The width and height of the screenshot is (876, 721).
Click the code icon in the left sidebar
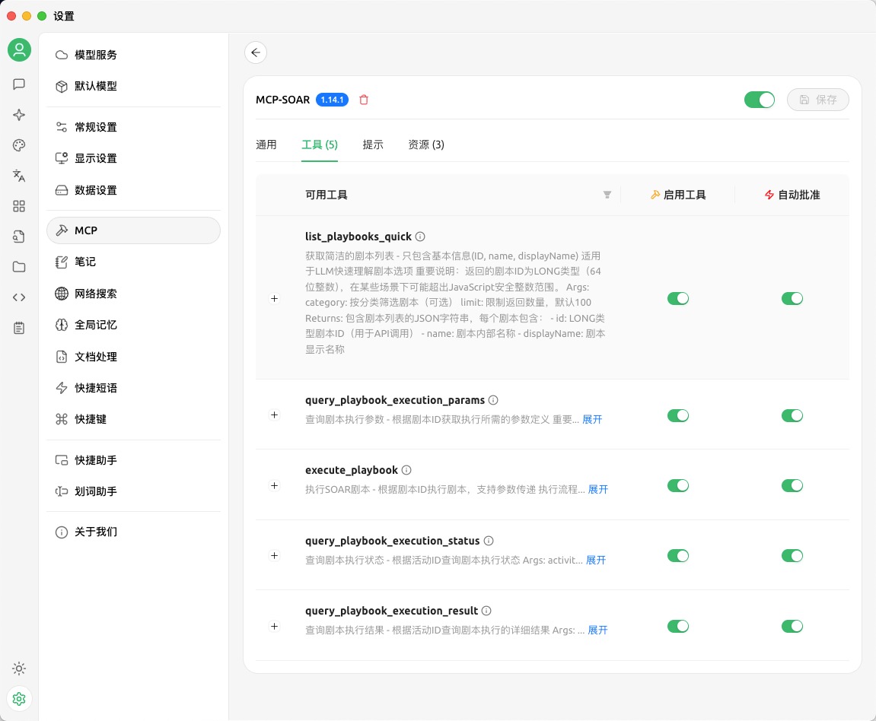point(19,297)
